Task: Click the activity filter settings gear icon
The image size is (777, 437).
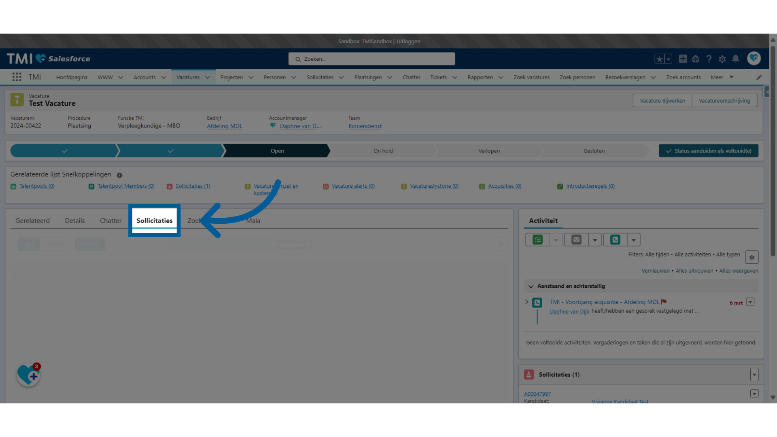Action: point(752,257)
